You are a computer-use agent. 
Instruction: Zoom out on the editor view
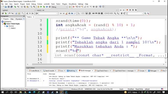(118, 13)
